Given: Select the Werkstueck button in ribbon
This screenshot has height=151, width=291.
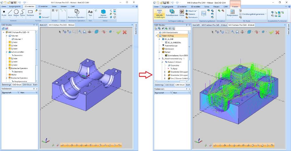Looking at the screenshot, I should pos(192,17).
